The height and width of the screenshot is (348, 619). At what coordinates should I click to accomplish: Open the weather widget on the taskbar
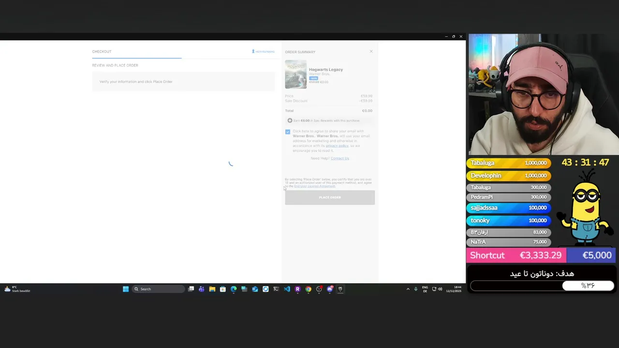(17, 289)
